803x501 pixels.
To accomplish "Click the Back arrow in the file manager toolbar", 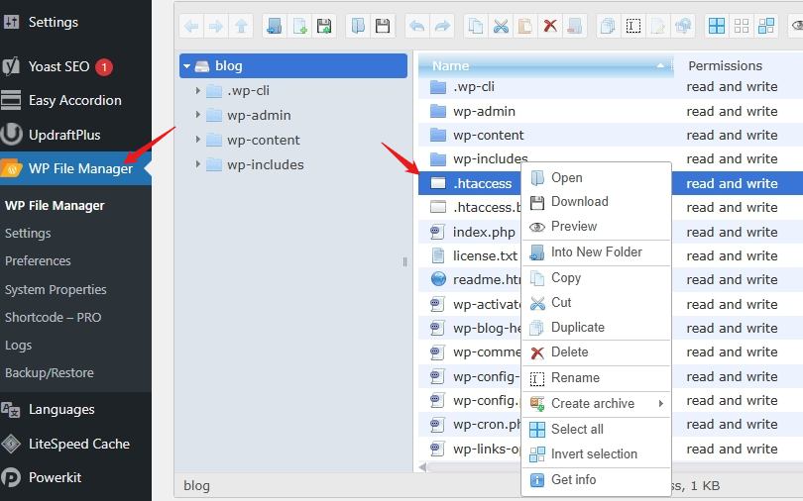I will tap(191, 26).
